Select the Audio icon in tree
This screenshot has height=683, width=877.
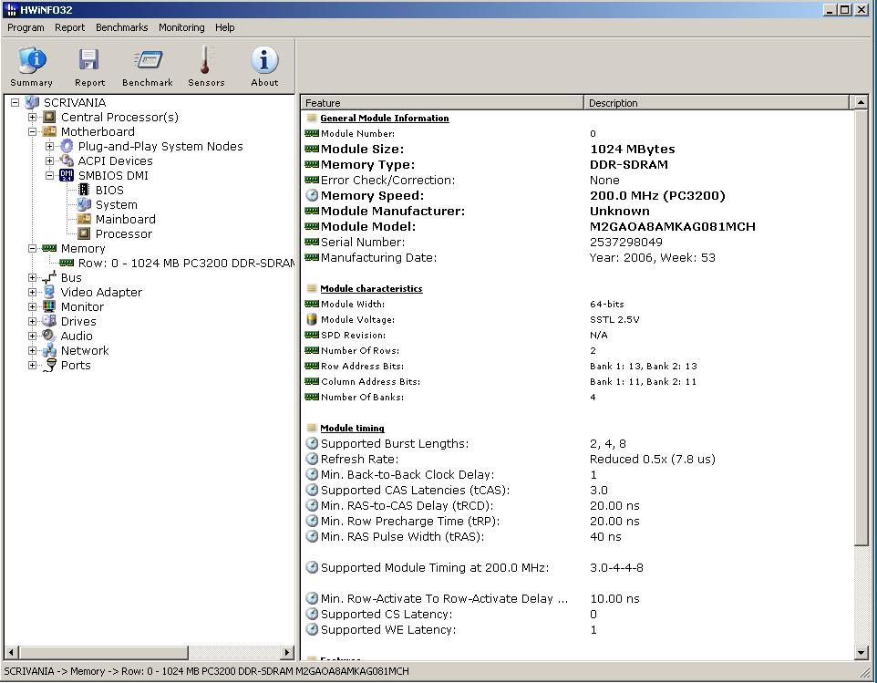[49, 336]
